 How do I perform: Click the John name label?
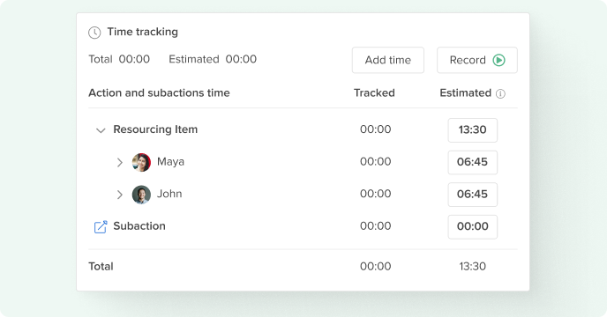point(169,194)
